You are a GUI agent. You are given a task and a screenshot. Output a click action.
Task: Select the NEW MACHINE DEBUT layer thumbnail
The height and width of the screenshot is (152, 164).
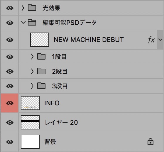[40, 40]
